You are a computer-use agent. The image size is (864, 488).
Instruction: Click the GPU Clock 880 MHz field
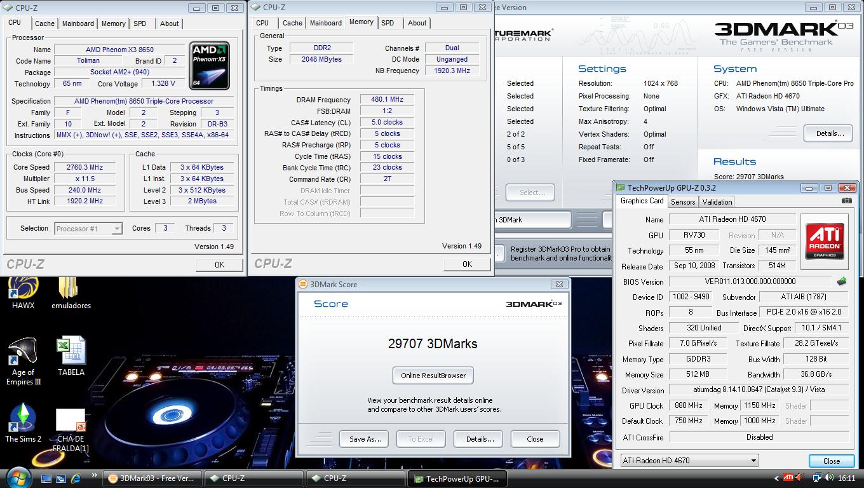click(688, 405)
